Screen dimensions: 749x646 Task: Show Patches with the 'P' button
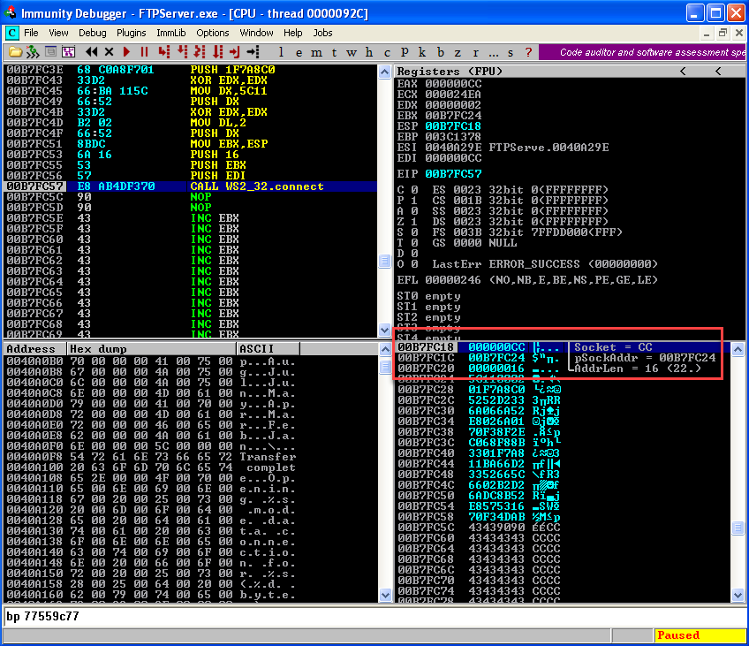coord(405,52)
